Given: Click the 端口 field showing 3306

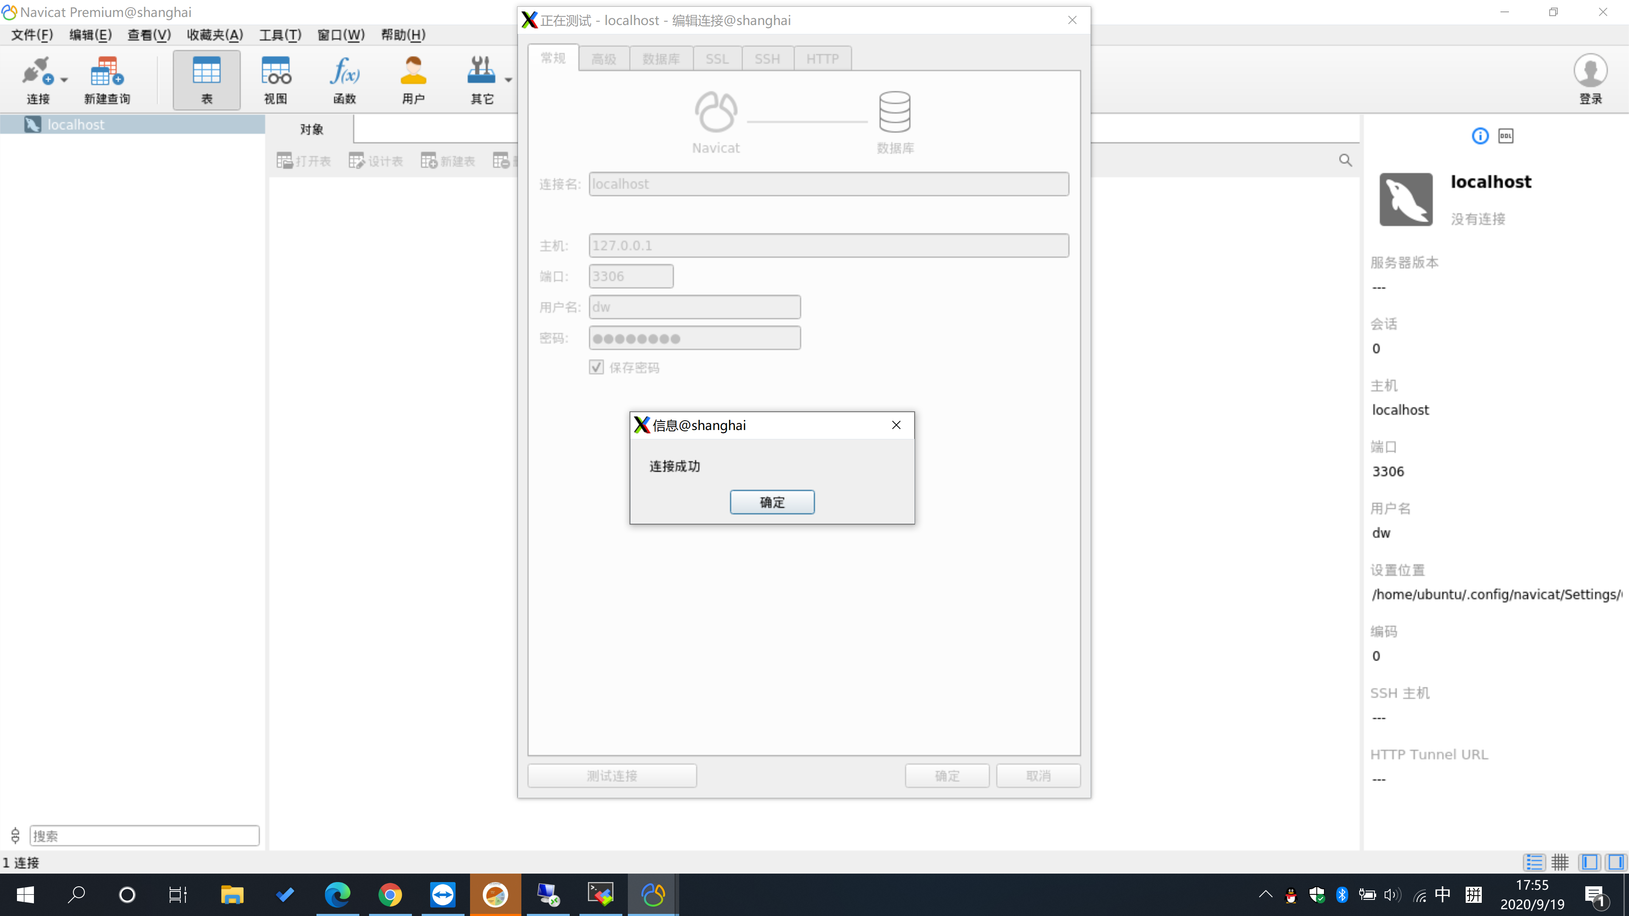Looking at the screenshot, I should pos(631,276).
